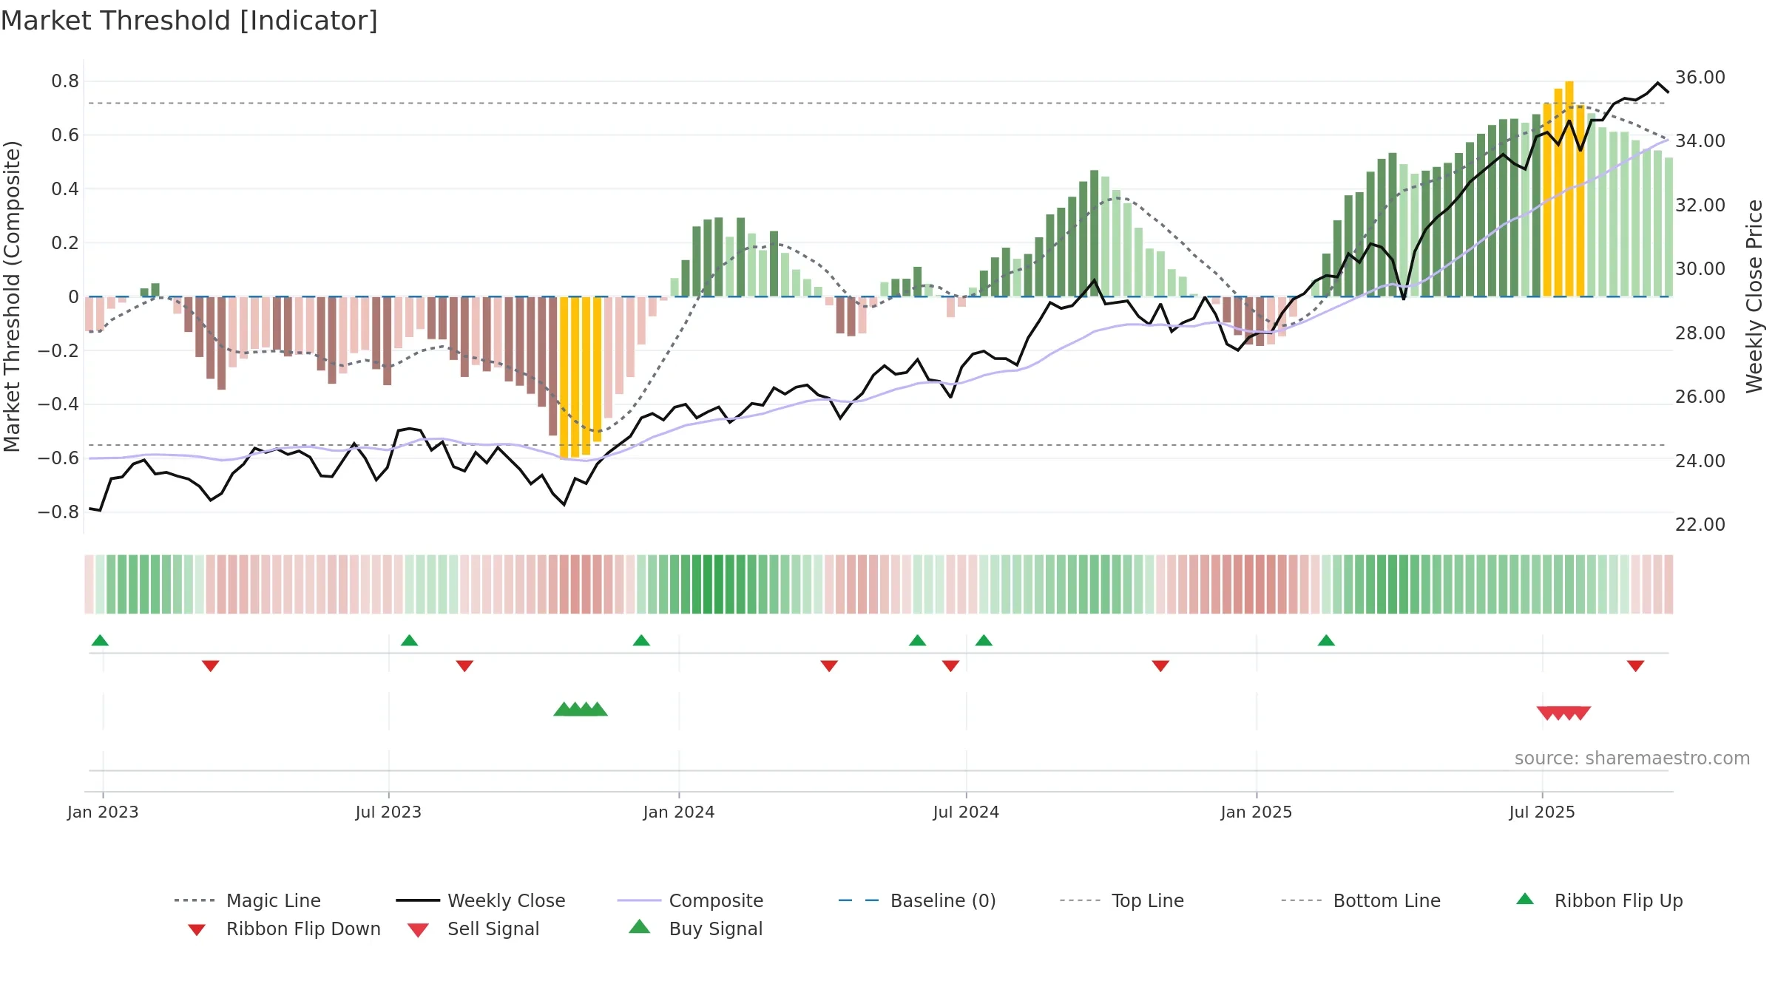Click the last Ribbon Flip Down marker after Jul 2025
The height and width of the screenshot is (998, 1775).
[1635, 666]
